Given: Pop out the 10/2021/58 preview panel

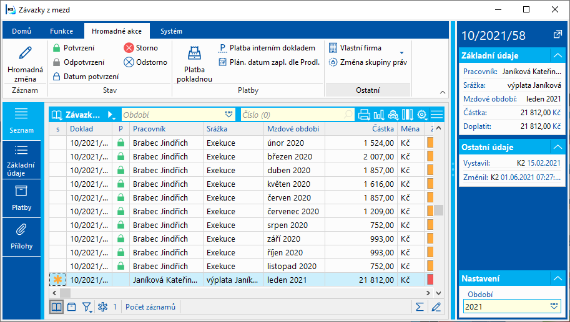Looking at the screenshot, I should [558, 35].
